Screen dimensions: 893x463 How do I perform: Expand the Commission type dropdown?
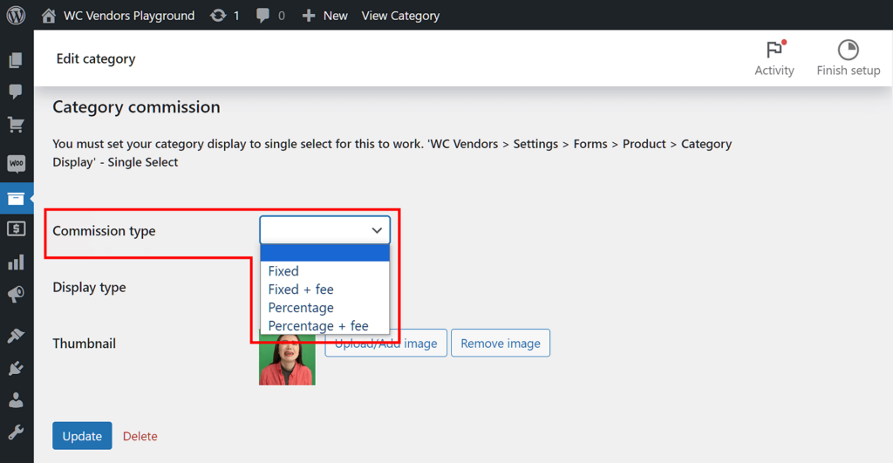pos(324,230)
